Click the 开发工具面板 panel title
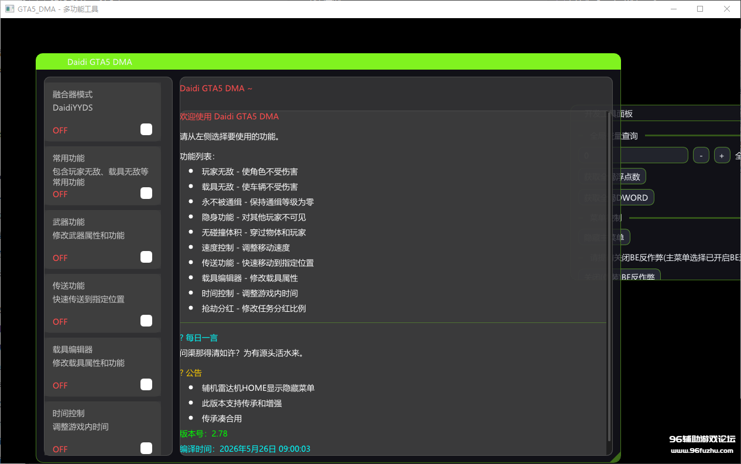The height and width of the screenshot is (464, 741). click(609, 114)
